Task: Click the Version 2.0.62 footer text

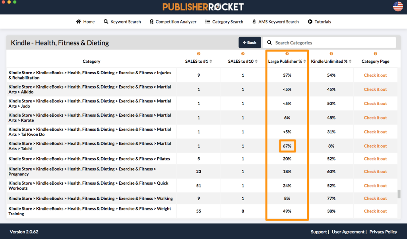Action: [x=24, y=232]
